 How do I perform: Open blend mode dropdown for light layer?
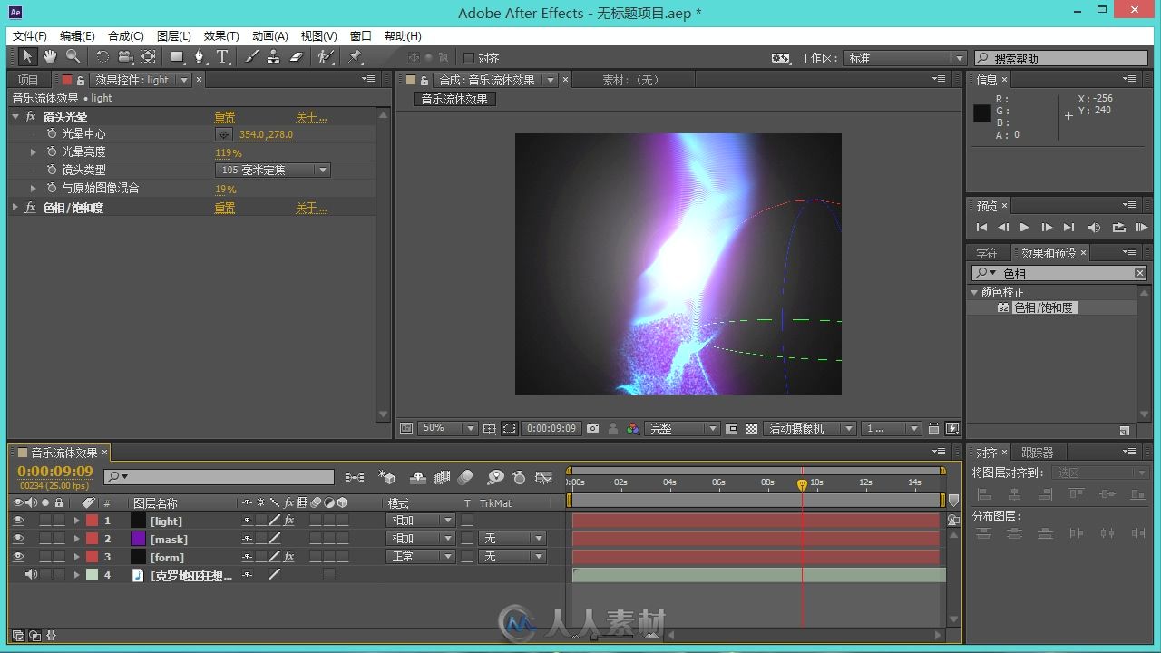[x=421, y=521]
